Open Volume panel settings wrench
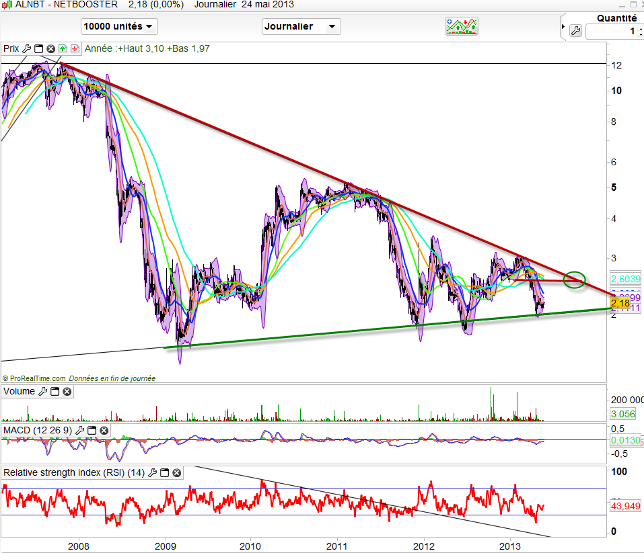 click(42, 392)
